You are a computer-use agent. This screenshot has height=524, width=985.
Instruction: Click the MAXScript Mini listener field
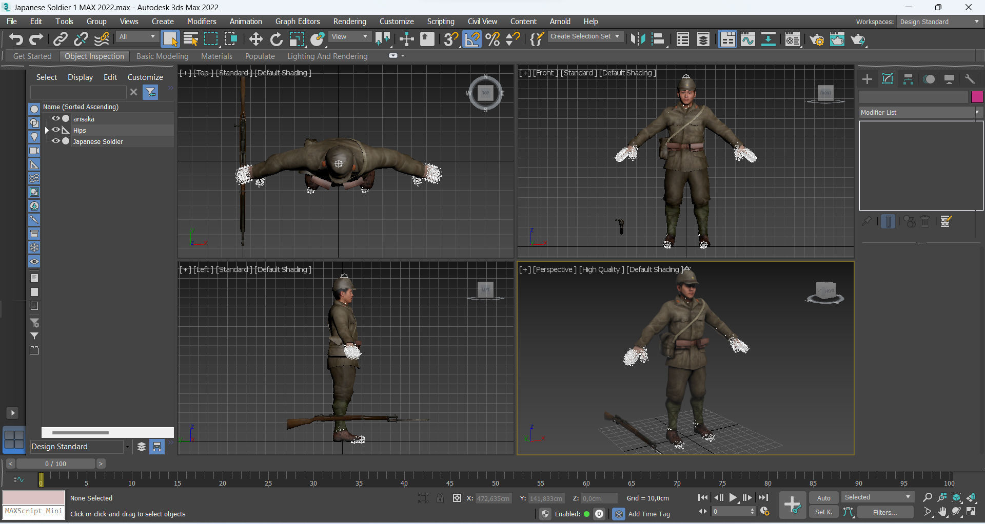(34, 511)
